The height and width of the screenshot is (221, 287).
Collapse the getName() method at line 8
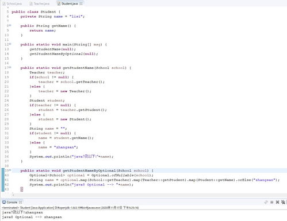pos(10,25)
